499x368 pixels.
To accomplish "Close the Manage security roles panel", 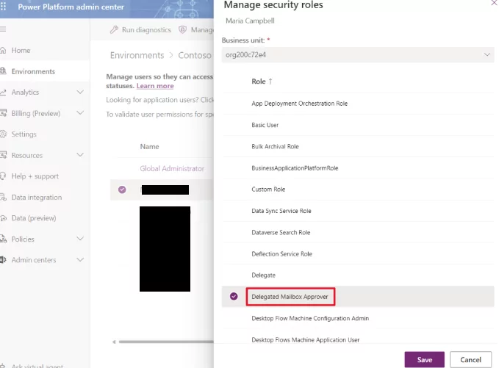I will pos(495,2).
